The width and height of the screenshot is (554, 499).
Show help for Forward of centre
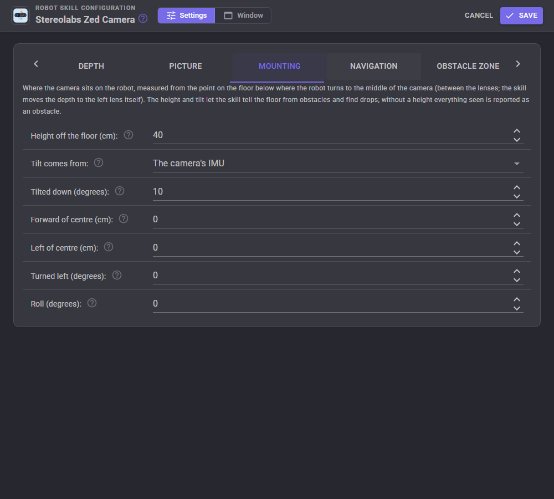[124, 218]
